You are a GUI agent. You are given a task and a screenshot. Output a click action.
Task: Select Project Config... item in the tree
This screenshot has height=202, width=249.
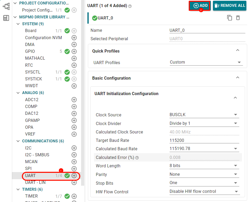tap(37, 10)
